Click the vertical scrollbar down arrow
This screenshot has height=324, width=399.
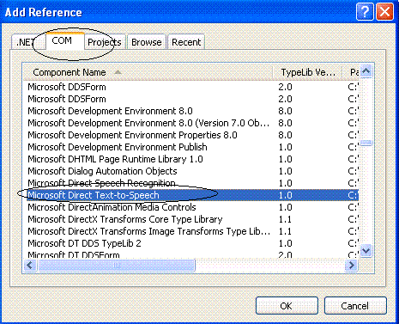coord(366,251)
